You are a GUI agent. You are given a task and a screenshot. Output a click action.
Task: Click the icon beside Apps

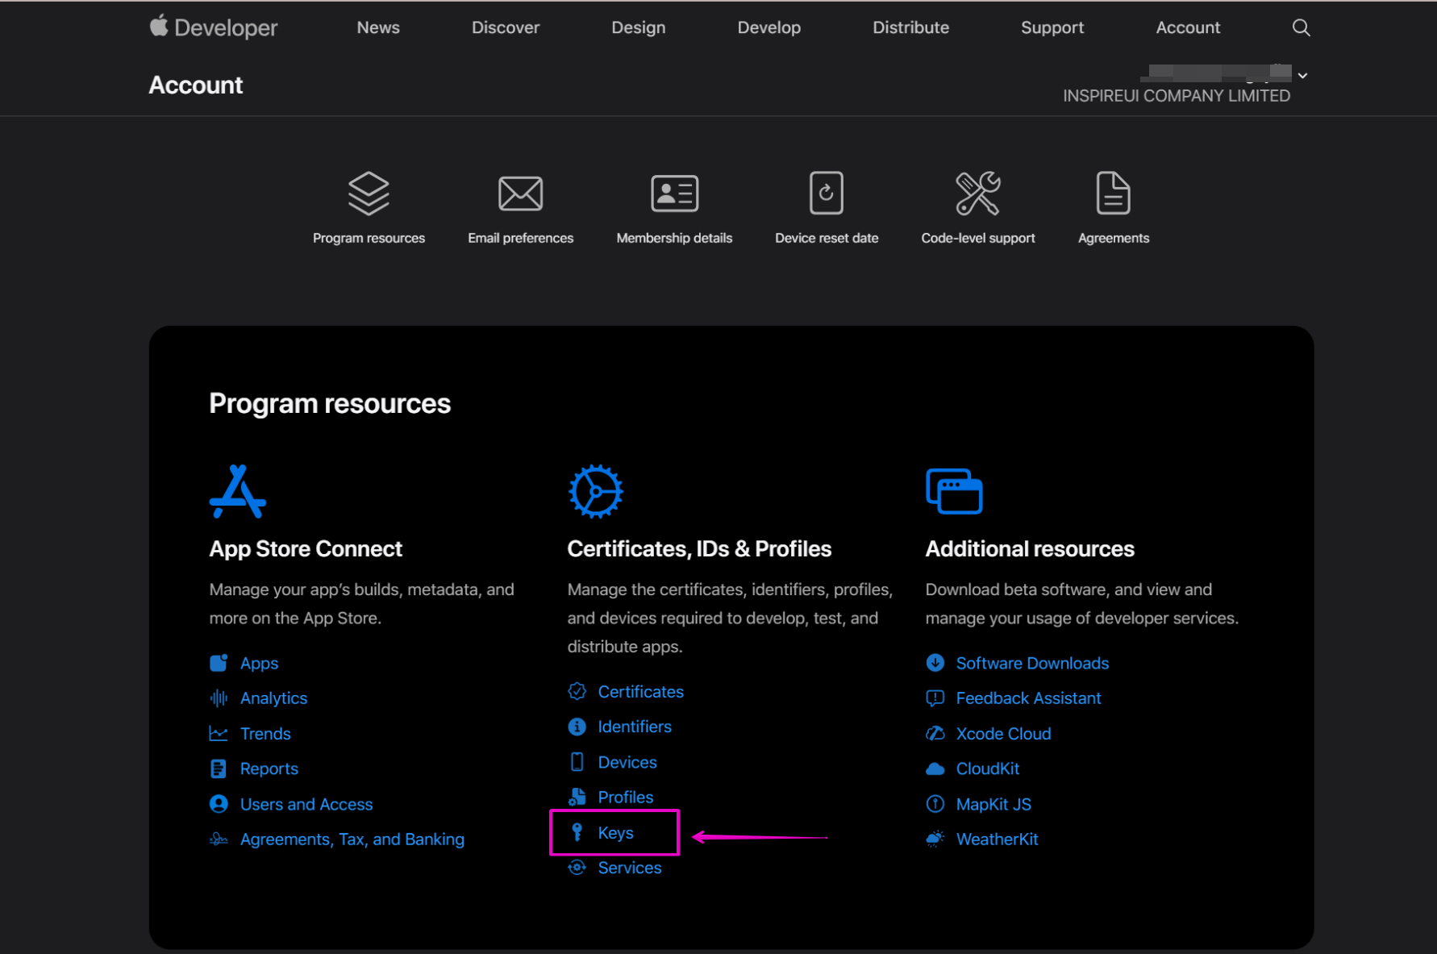(x=219, y=663)
